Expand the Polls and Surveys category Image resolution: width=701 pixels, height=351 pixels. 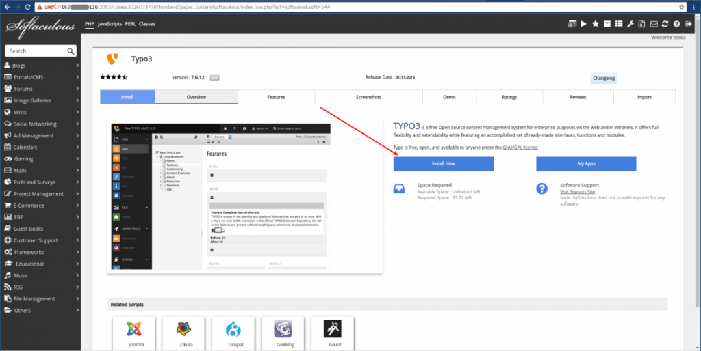[x=40, y=182]
